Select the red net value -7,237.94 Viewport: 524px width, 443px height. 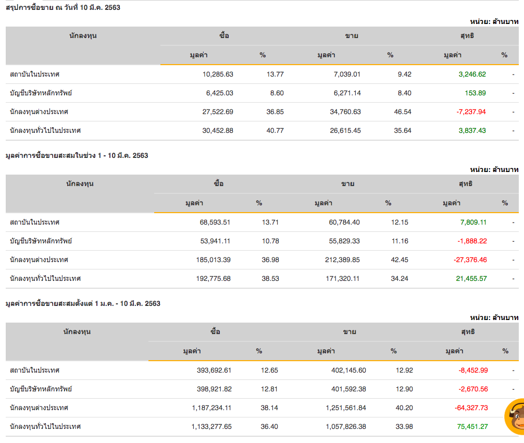pyautogui.click(x=472, y=112)
